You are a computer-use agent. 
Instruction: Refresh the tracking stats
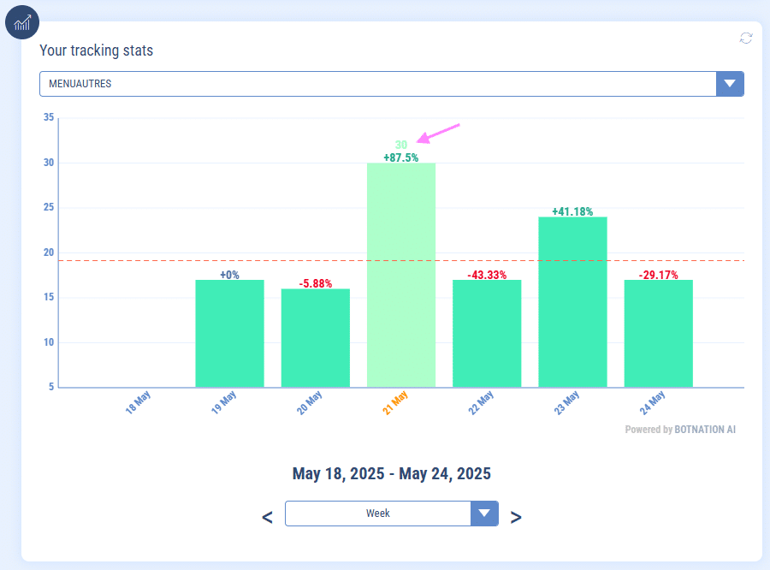pyautogui.click(x=746, y=38)
